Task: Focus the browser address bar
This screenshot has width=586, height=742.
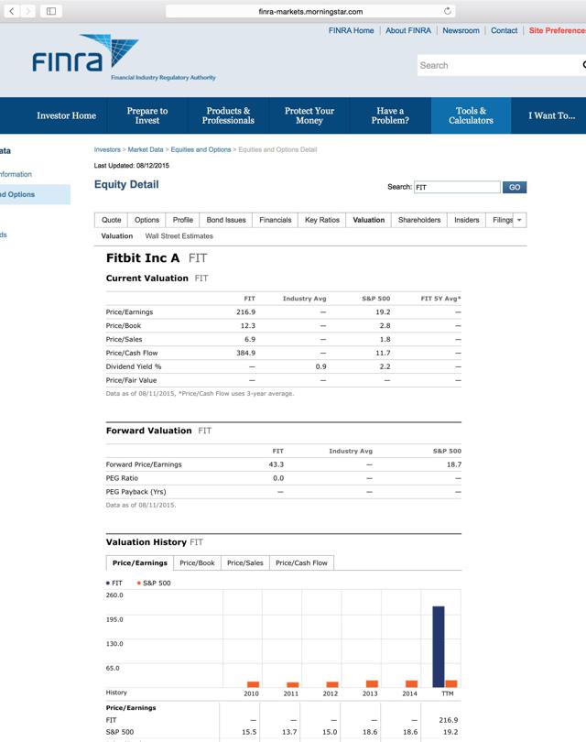Action: point(310,11)
